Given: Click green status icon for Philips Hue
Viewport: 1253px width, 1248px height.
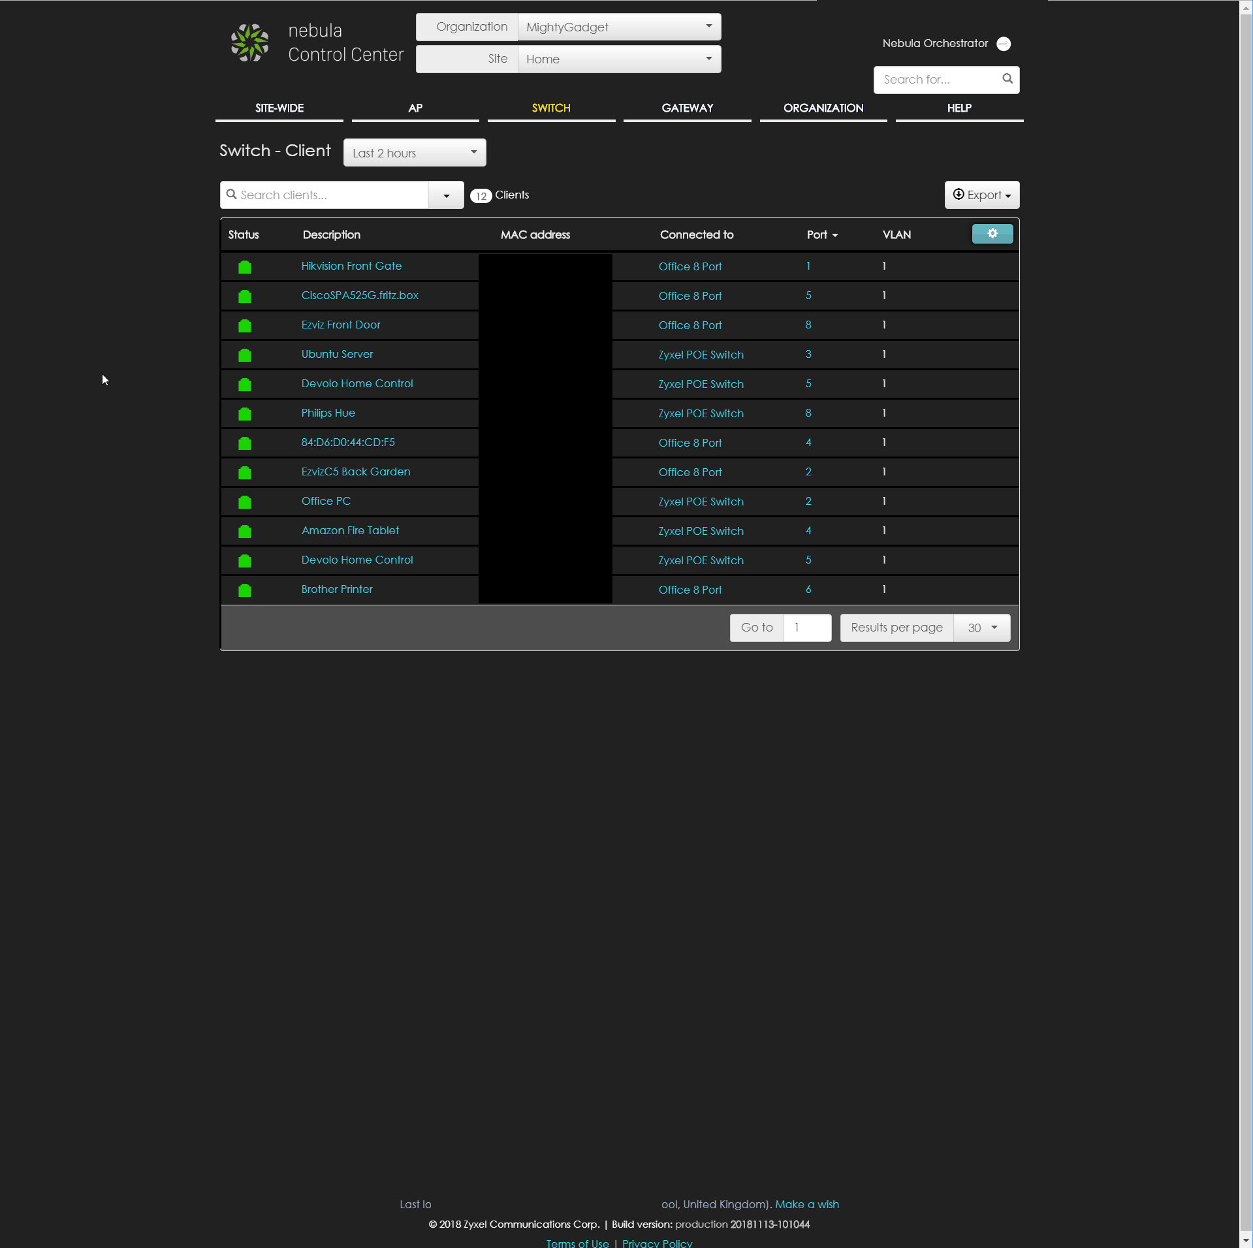Looking at the screenshot, I should 245,413.
